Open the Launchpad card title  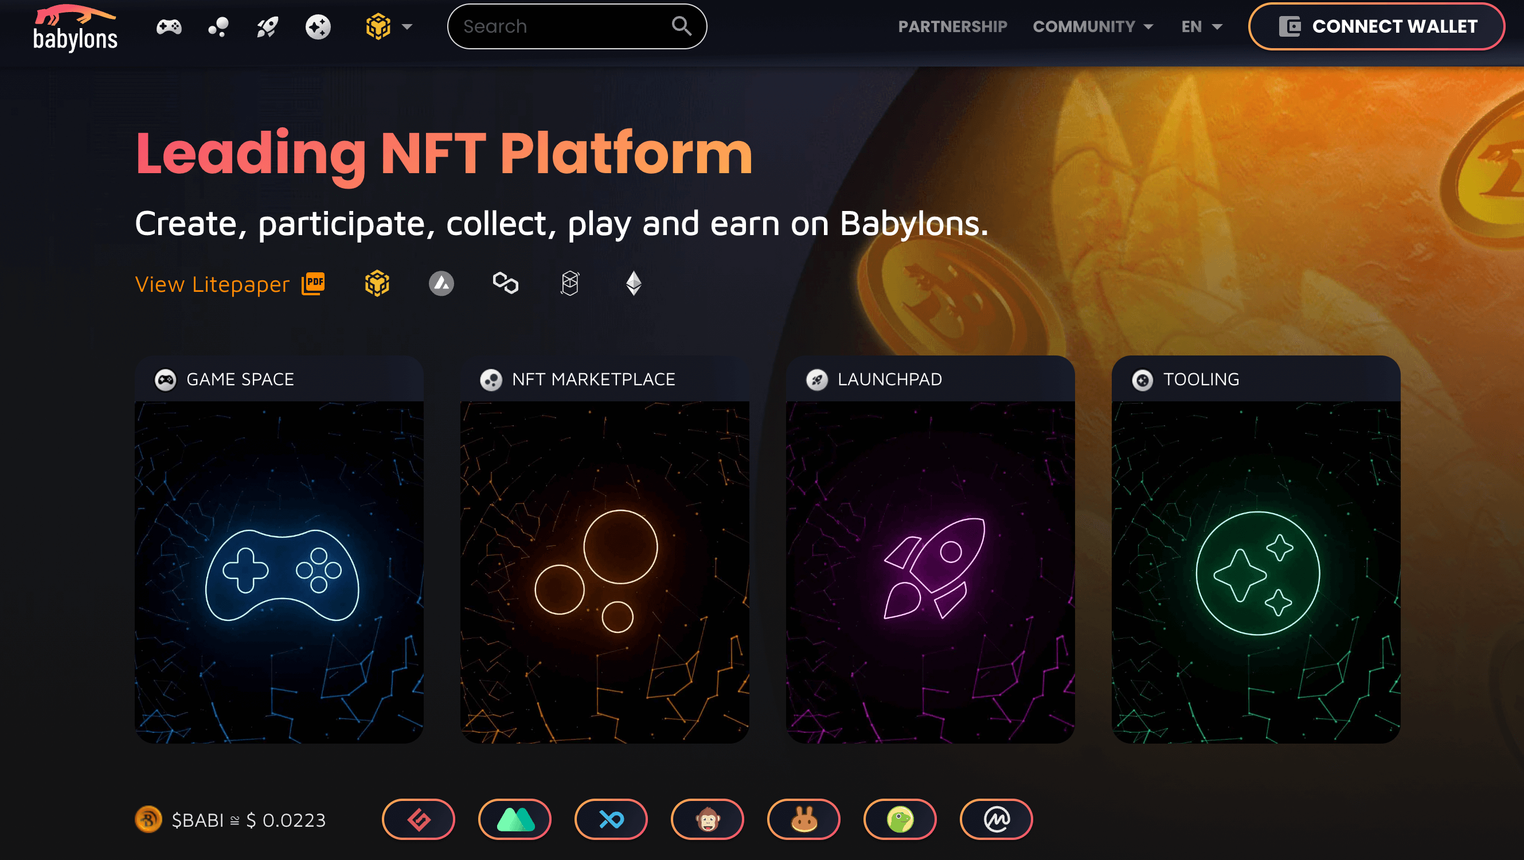click(889, 379)
